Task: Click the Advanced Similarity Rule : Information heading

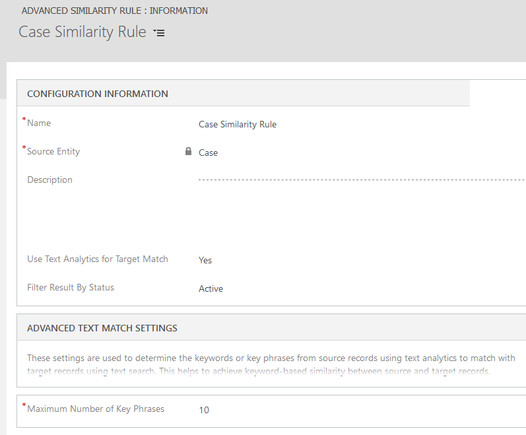Action: (115, 11)
